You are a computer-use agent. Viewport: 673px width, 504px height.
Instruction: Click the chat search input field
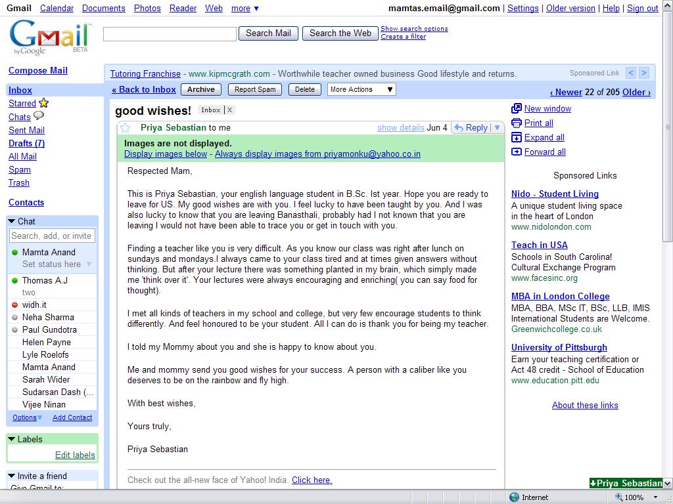pos(52,236)
